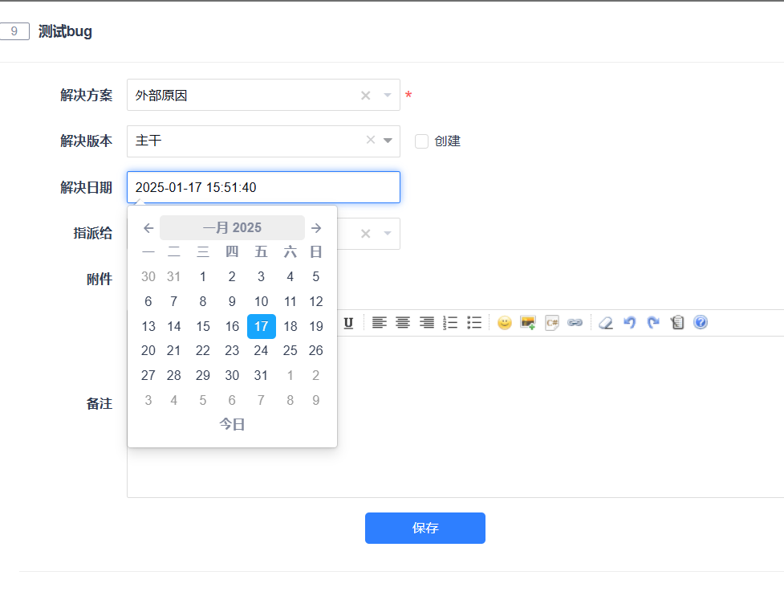784x592 pixels.
Task: Open the editor help icon
Action: [x=701, y=323]
